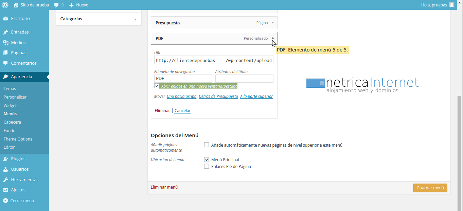Go to Theme Options in Apariencia
Screen dimensions: 463x211
click(x=18, y=139)
